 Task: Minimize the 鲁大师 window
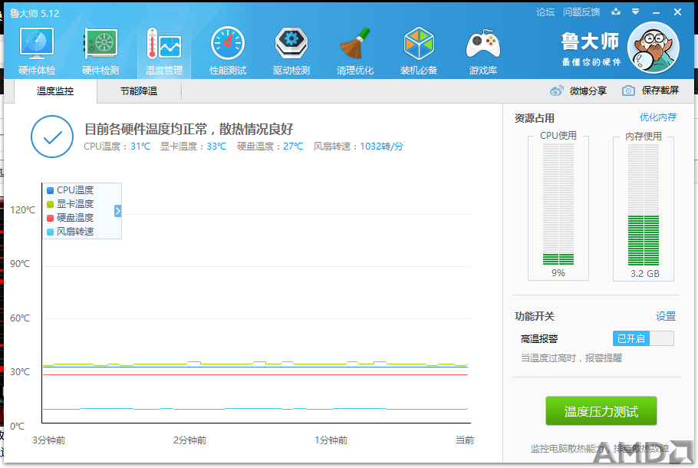click(656, 12)
